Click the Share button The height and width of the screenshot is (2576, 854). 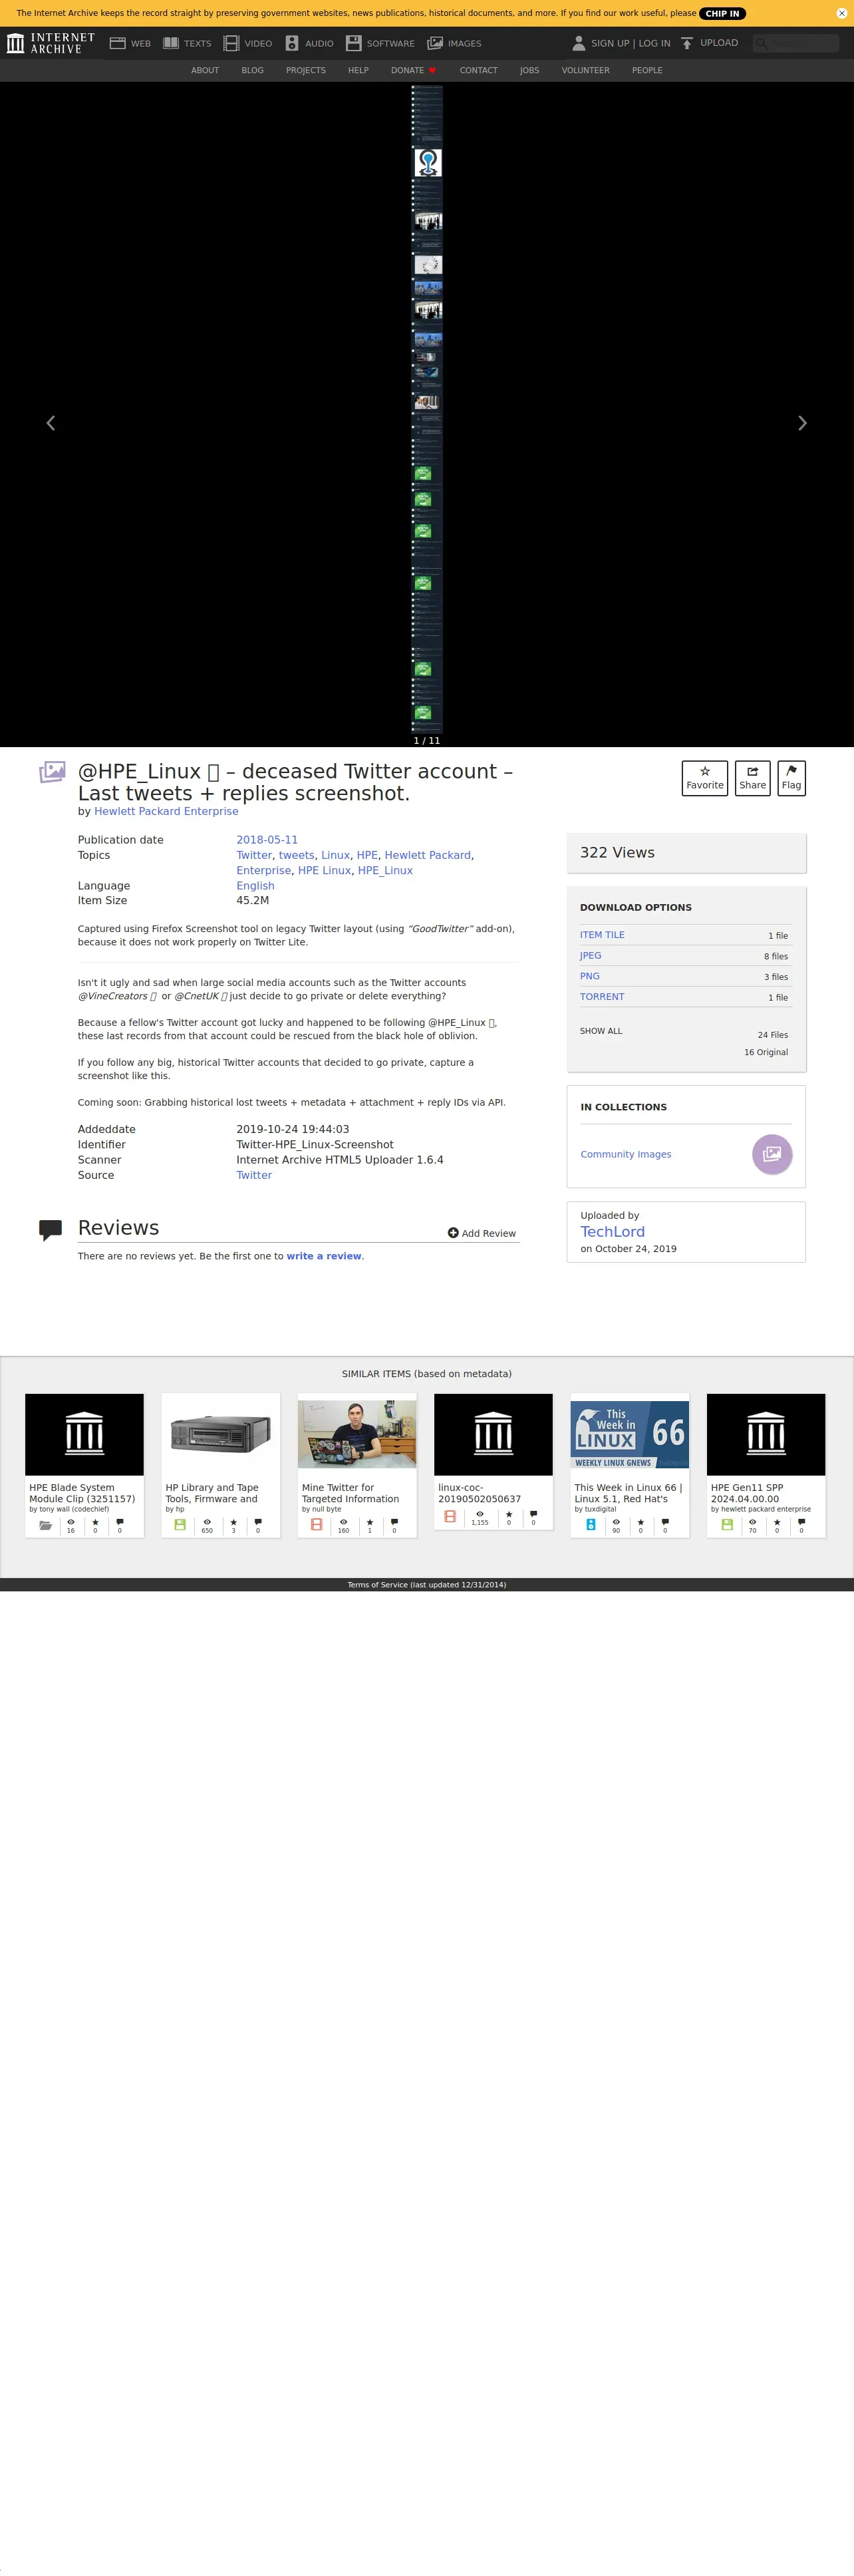(x=752, y=778)
